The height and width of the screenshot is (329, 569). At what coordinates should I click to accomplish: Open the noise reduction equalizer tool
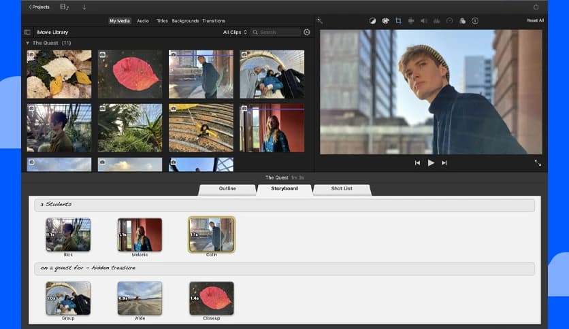[436, 20]
